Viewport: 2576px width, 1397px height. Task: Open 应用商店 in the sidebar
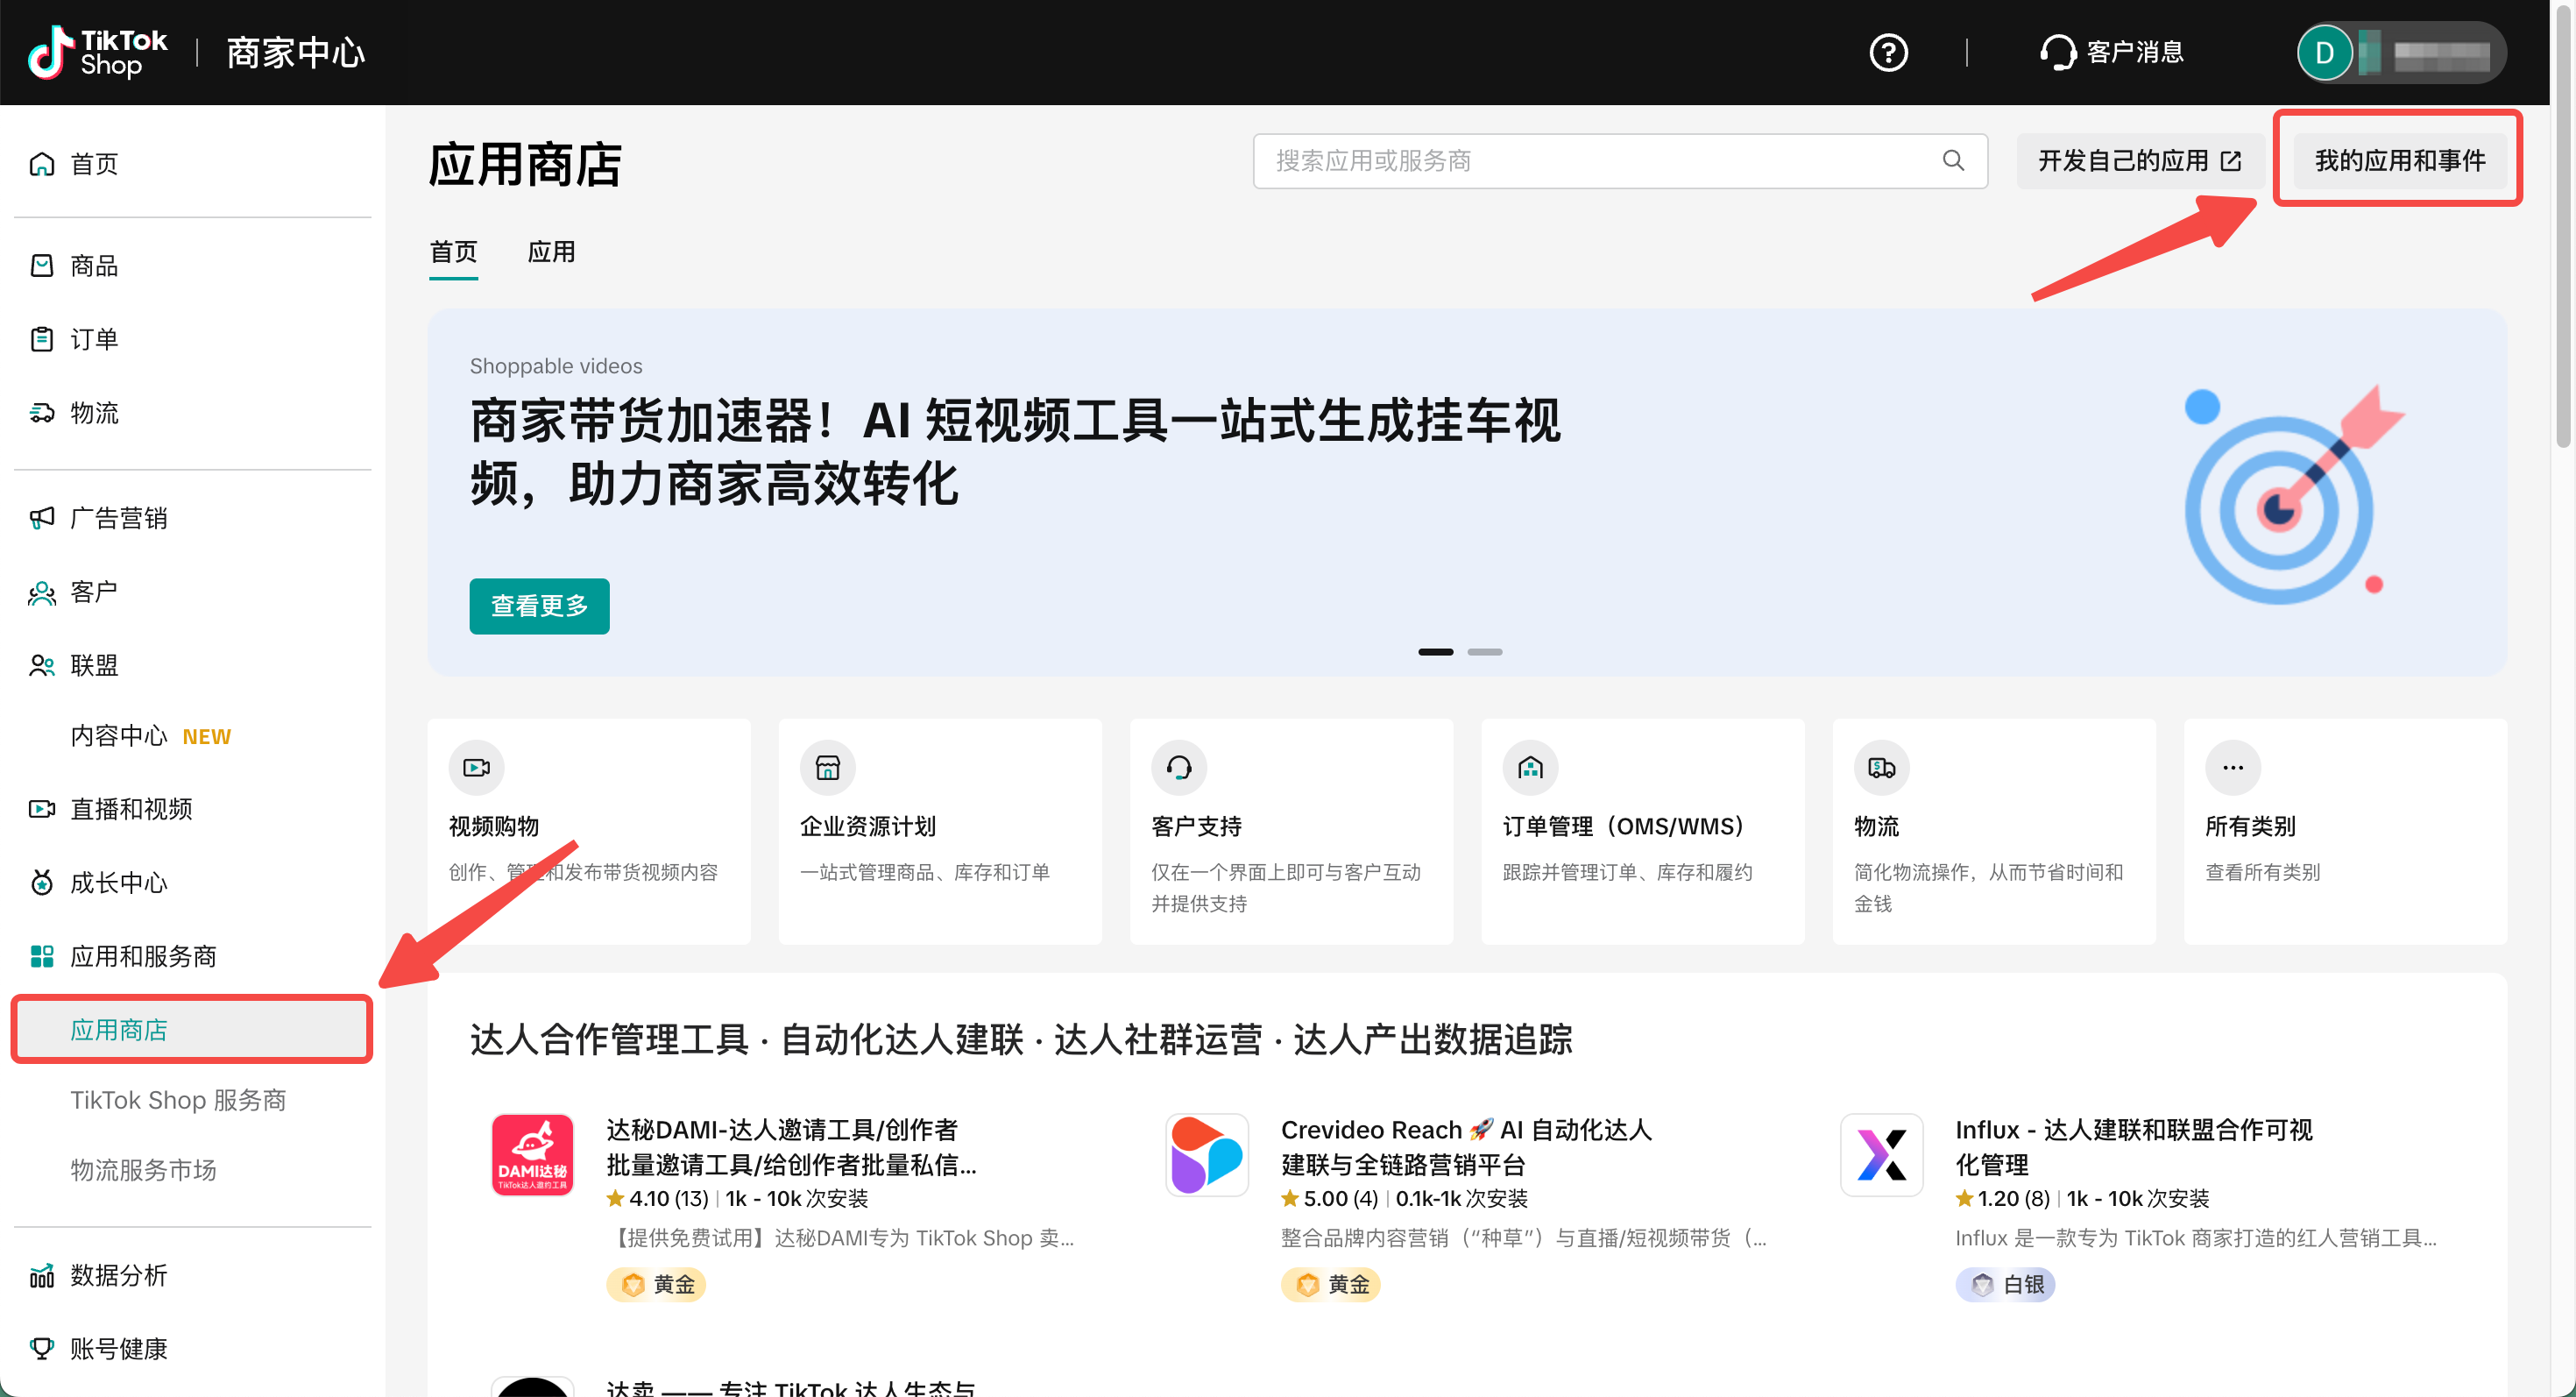click(x=192, y=1029)
